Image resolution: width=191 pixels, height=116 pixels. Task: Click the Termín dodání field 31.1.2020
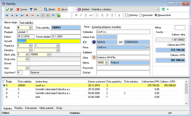[66, 37]
